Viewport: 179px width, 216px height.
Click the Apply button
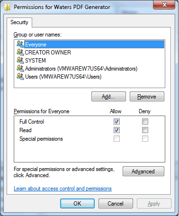pos(154,204)
